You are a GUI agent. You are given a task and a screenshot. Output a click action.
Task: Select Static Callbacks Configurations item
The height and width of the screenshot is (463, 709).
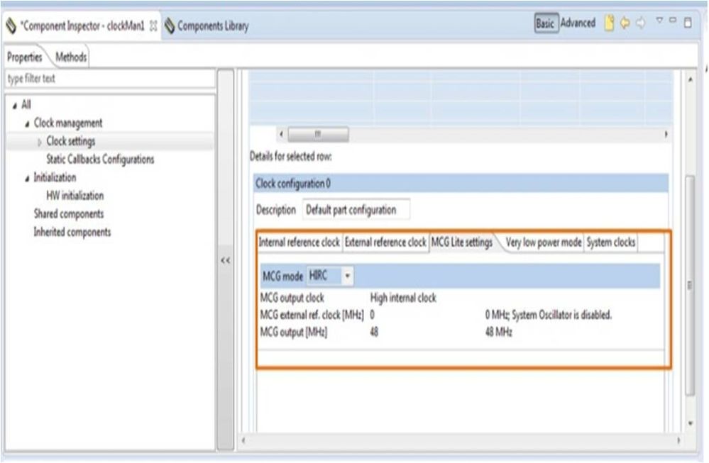pyautogui.click(x=100, y=160)
